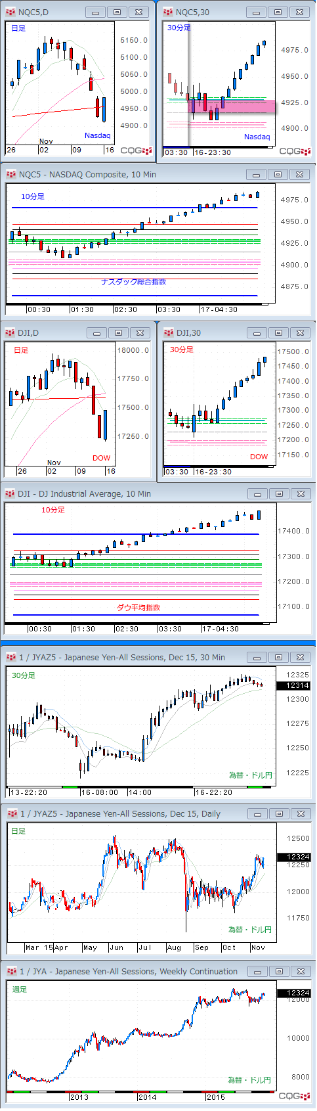317x1111 pixels.
Task: Click the CQG logo in the NQC5,30 chart
Action: coord(295,151)
